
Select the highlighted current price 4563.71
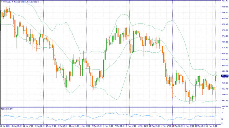225,76
